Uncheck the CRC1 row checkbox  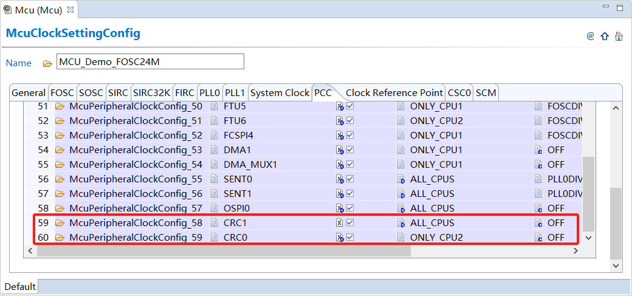click(350, 223)
